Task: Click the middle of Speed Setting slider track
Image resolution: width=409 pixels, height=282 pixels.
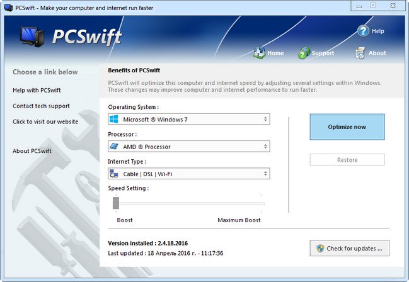Action: 189,203
